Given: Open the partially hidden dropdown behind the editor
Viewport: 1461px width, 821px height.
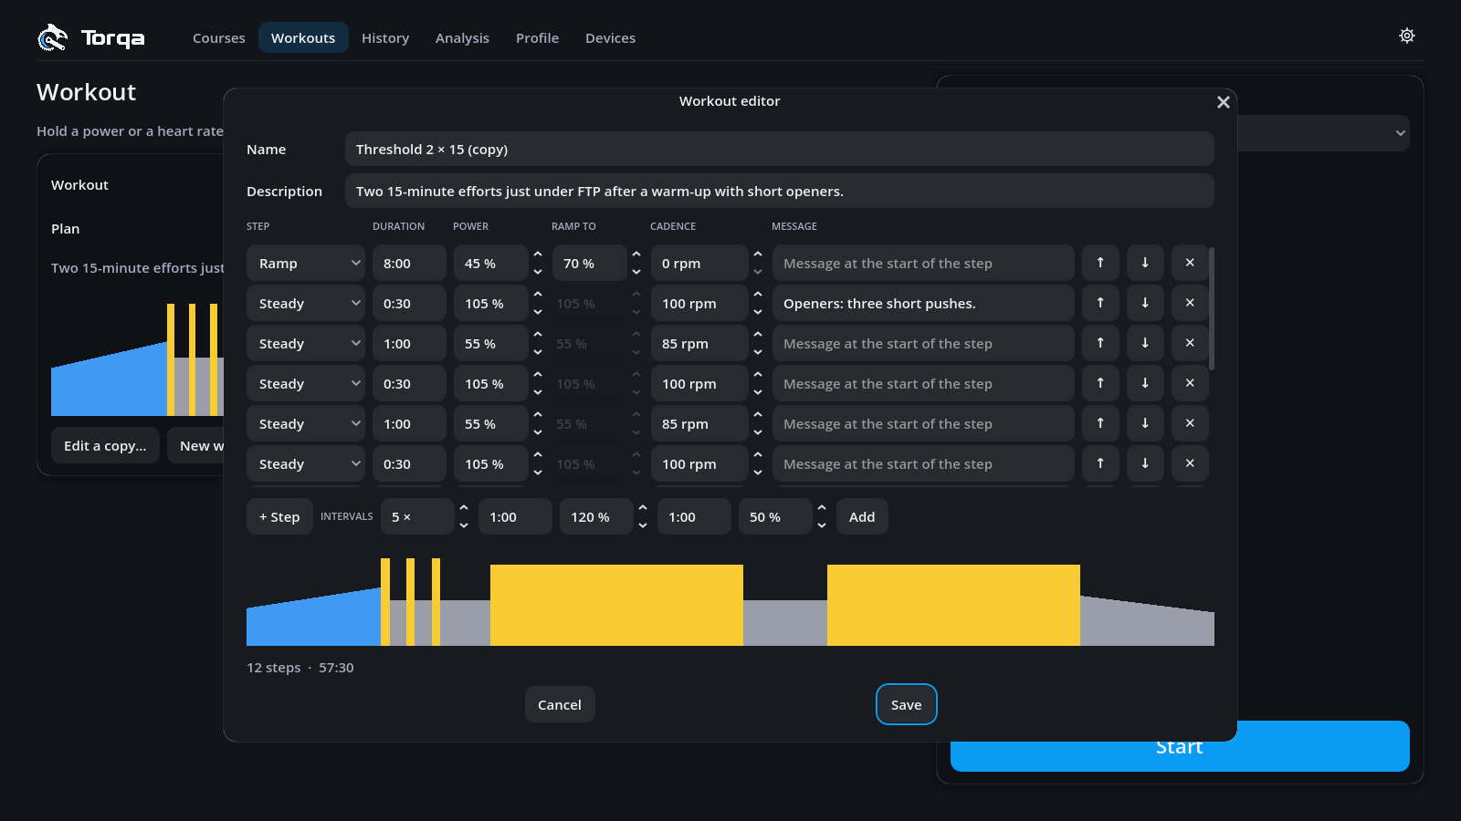Looking at the screenshot, I should [x=1324, y=133].
